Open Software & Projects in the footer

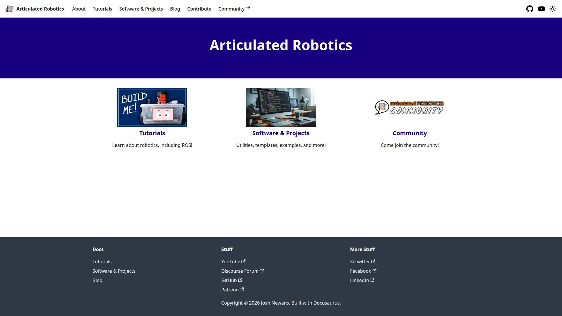pyautogui.click(x=114, y=271)
